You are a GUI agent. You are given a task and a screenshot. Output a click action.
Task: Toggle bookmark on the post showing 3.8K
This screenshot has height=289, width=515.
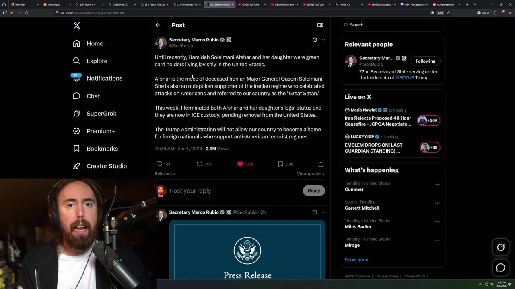pos(280,164)
